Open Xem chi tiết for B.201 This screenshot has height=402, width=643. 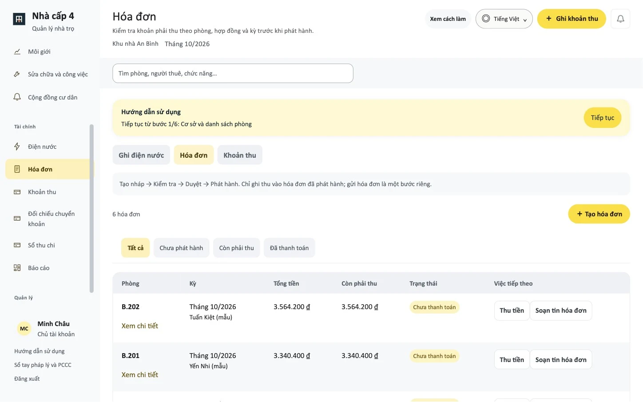[x=140, y=374]
